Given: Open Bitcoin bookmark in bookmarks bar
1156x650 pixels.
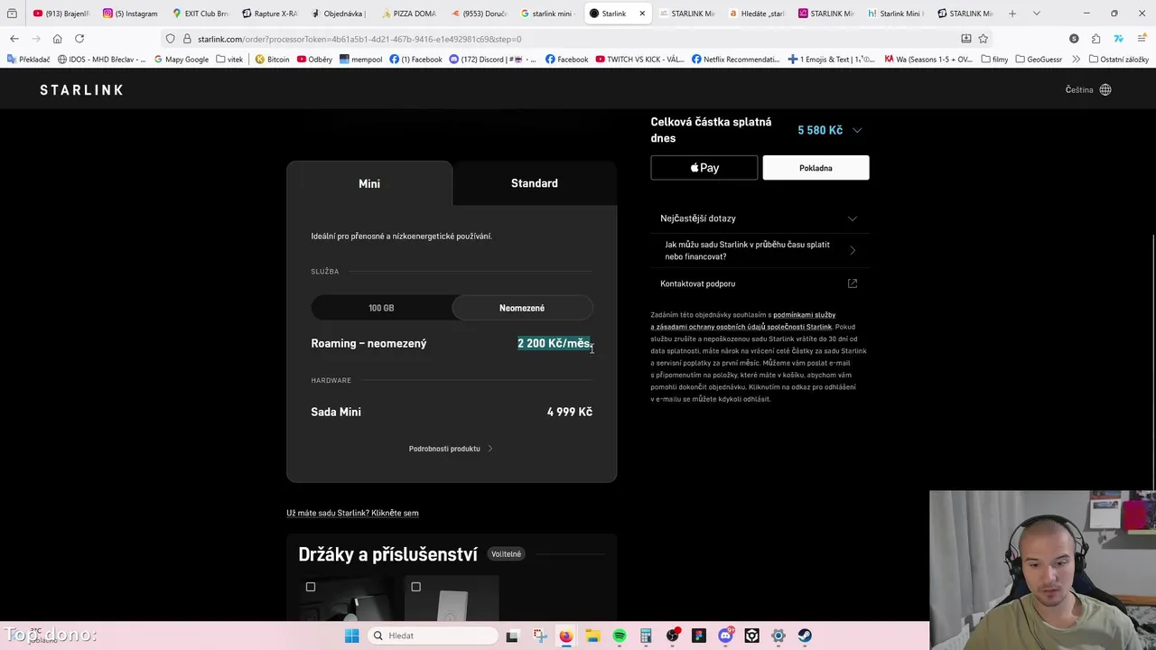Looking at the screenshot, I should (x=272, y=60).
